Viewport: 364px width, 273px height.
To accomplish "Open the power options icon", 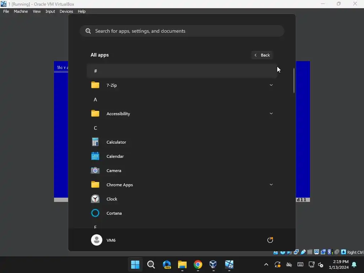I will (x=270, y=240).
